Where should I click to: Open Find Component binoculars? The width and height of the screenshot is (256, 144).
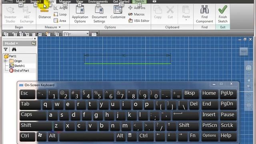pos(204,14)
